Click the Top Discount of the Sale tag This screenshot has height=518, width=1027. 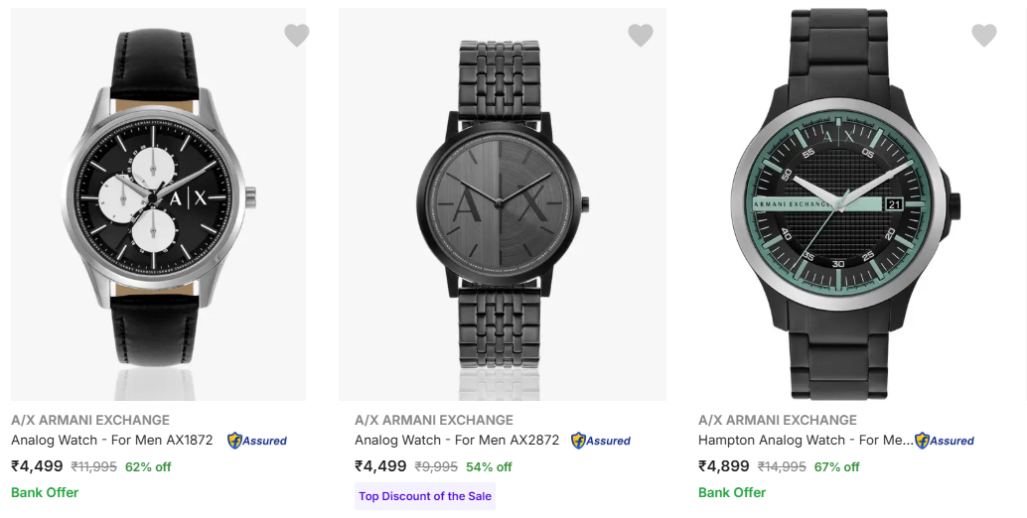click(424, 496)
